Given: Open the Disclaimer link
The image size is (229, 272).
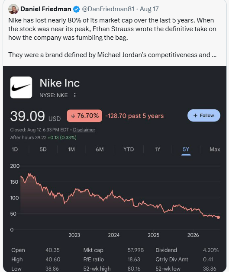Looking at the screenshot, I should (84, 130).
